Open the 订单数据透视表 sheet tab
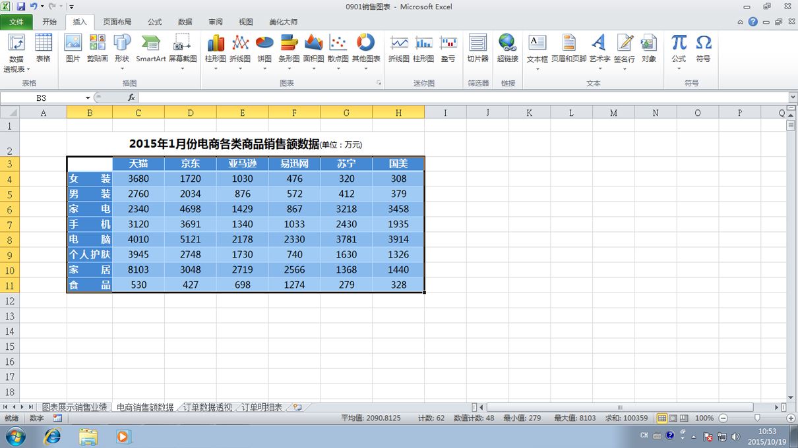Image resolution: width=798 pixels, height=448 pixels. click(x=207, y=408)
